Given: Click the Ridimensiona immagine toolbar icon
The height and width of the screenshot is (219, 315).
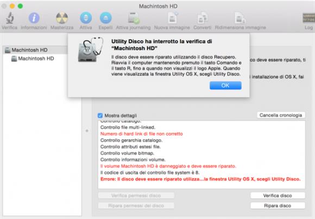Looking at the screenshot, I should coord(240,18).
